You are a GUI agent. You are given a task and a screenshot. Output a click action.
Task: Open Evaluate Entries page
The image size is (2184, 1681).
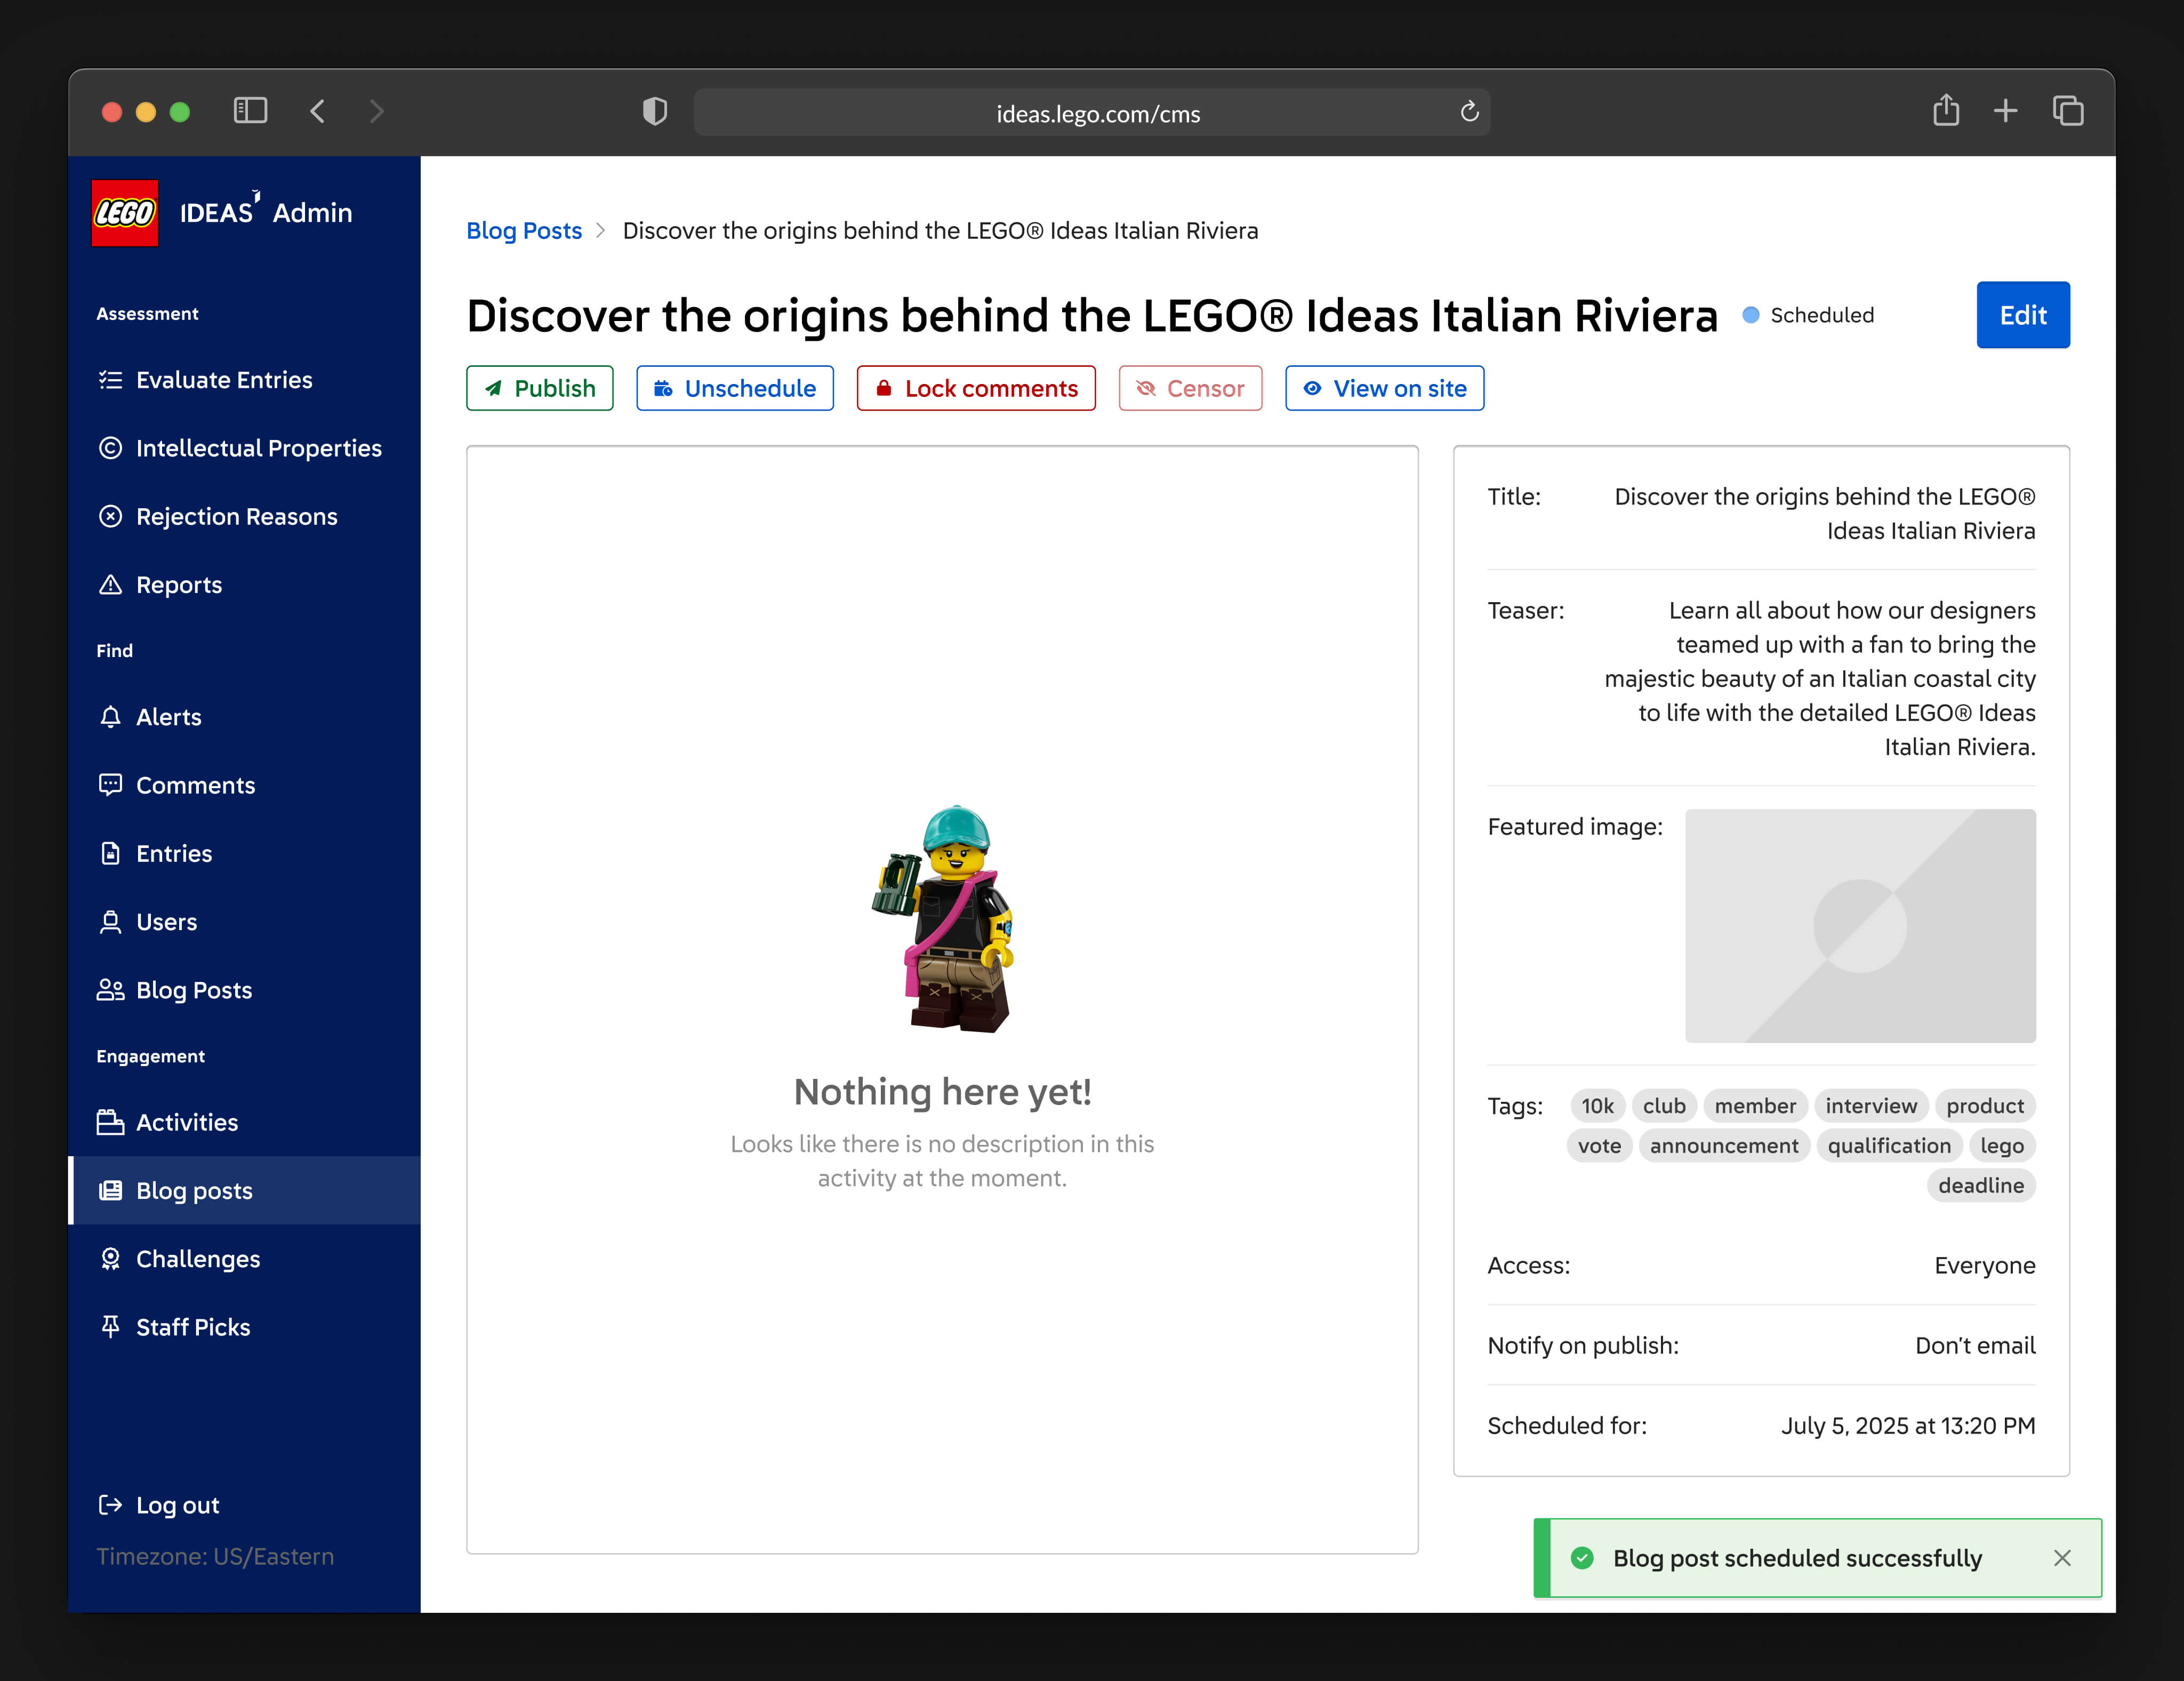[244, 380]
